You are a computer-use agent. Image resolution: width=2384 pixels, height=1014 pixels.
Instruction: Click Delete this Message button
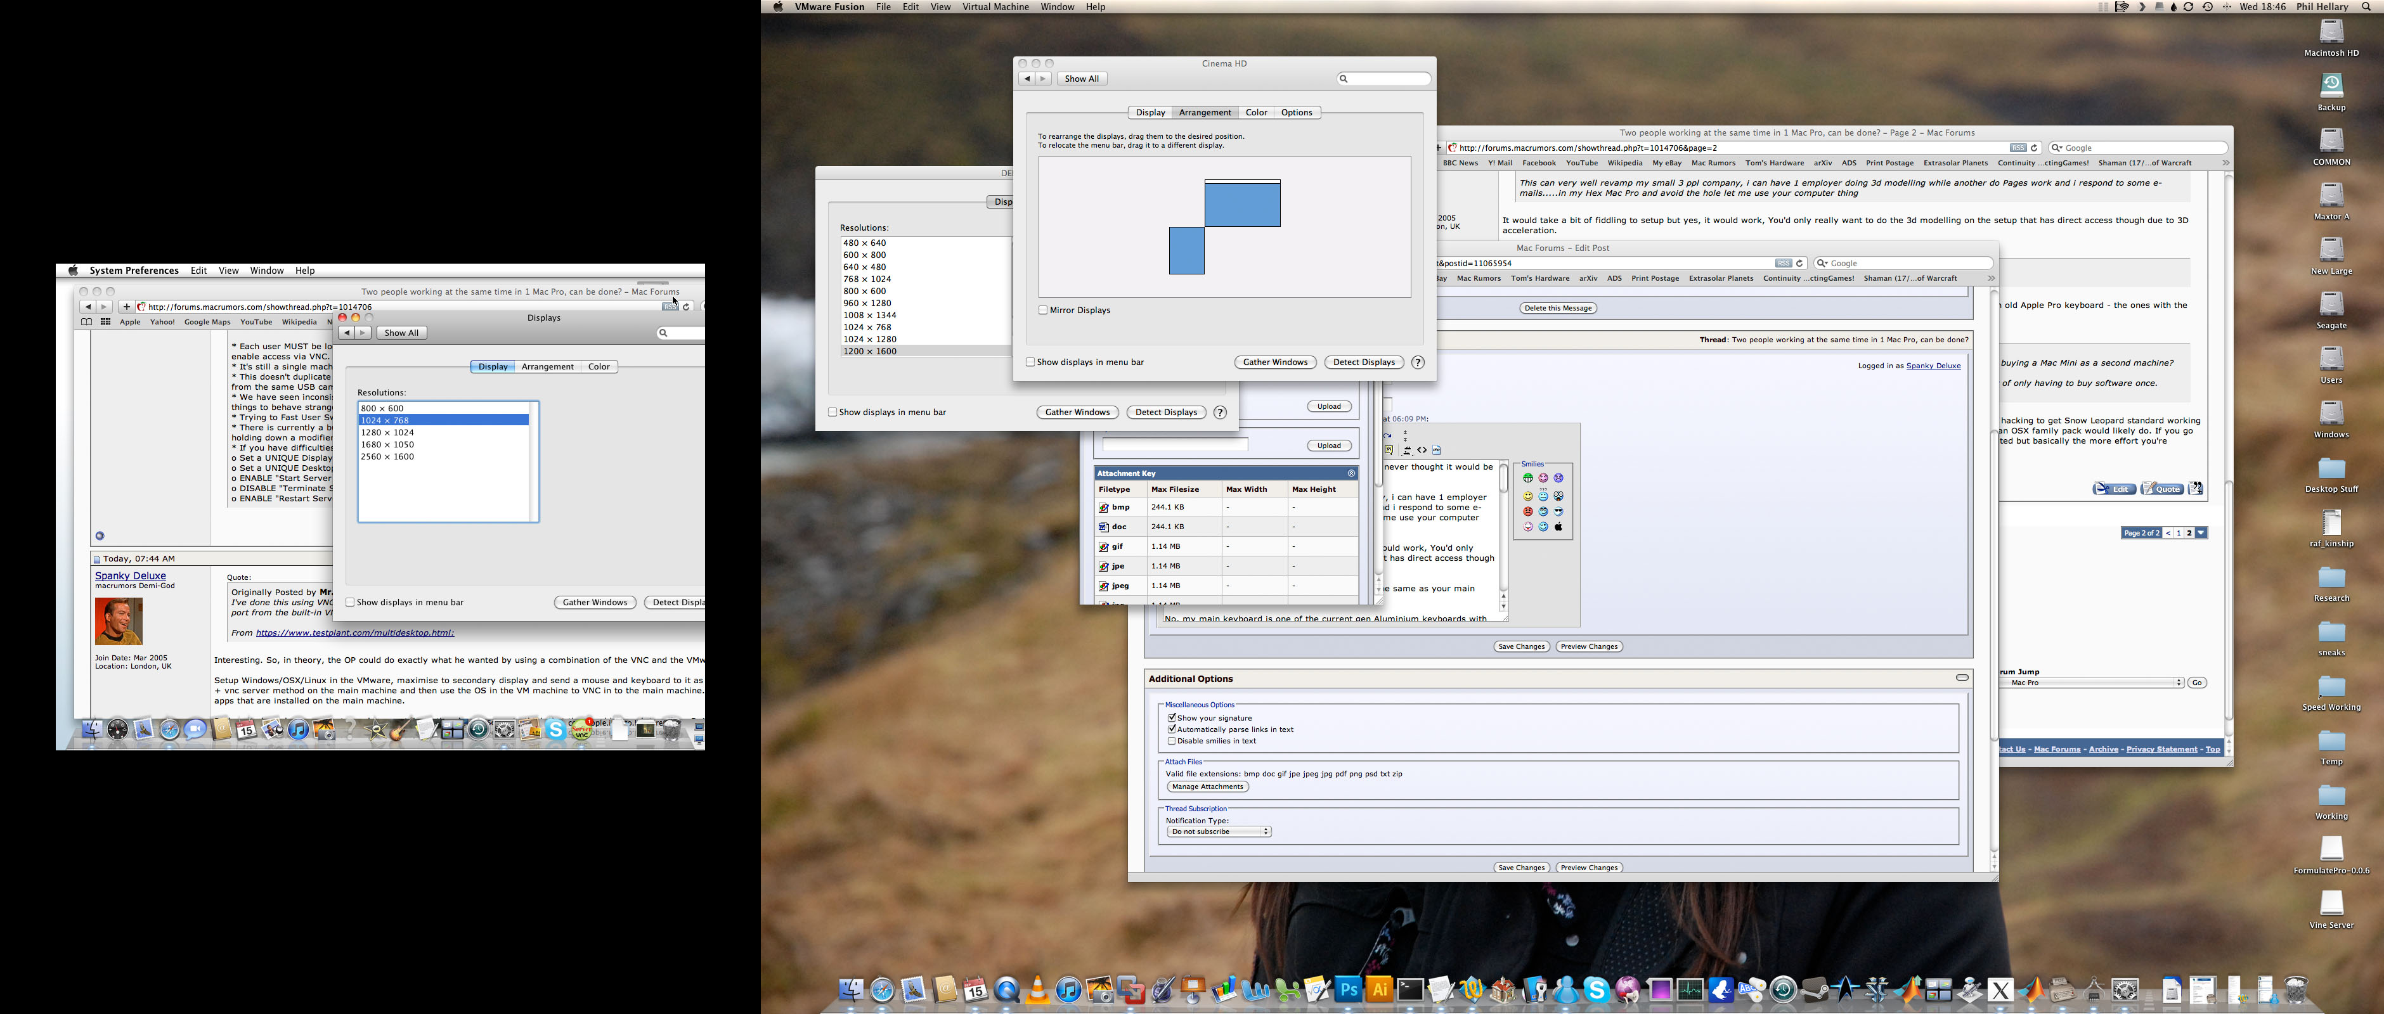coord(1558,308)
